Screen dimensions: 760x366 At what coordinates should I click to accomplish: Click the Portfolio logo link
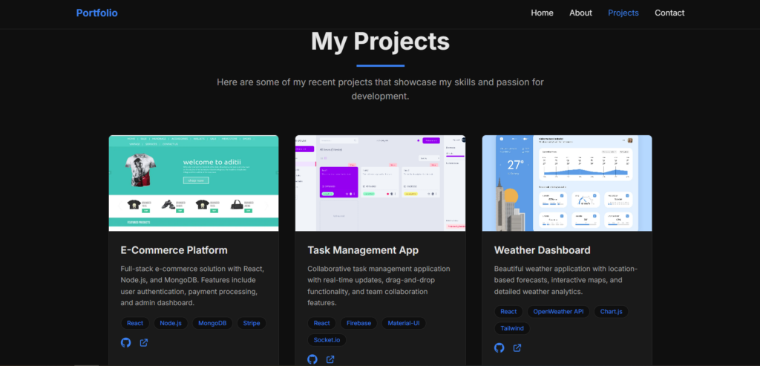[97, 13]
